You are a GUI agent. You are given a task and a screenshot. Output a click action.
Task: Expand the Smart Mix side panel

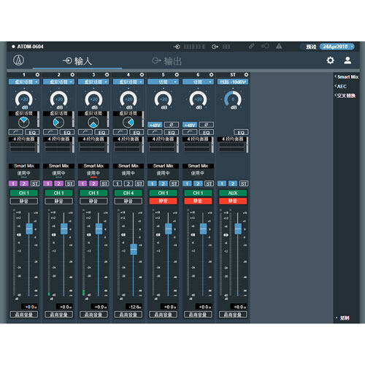click(x=347, y=77)
